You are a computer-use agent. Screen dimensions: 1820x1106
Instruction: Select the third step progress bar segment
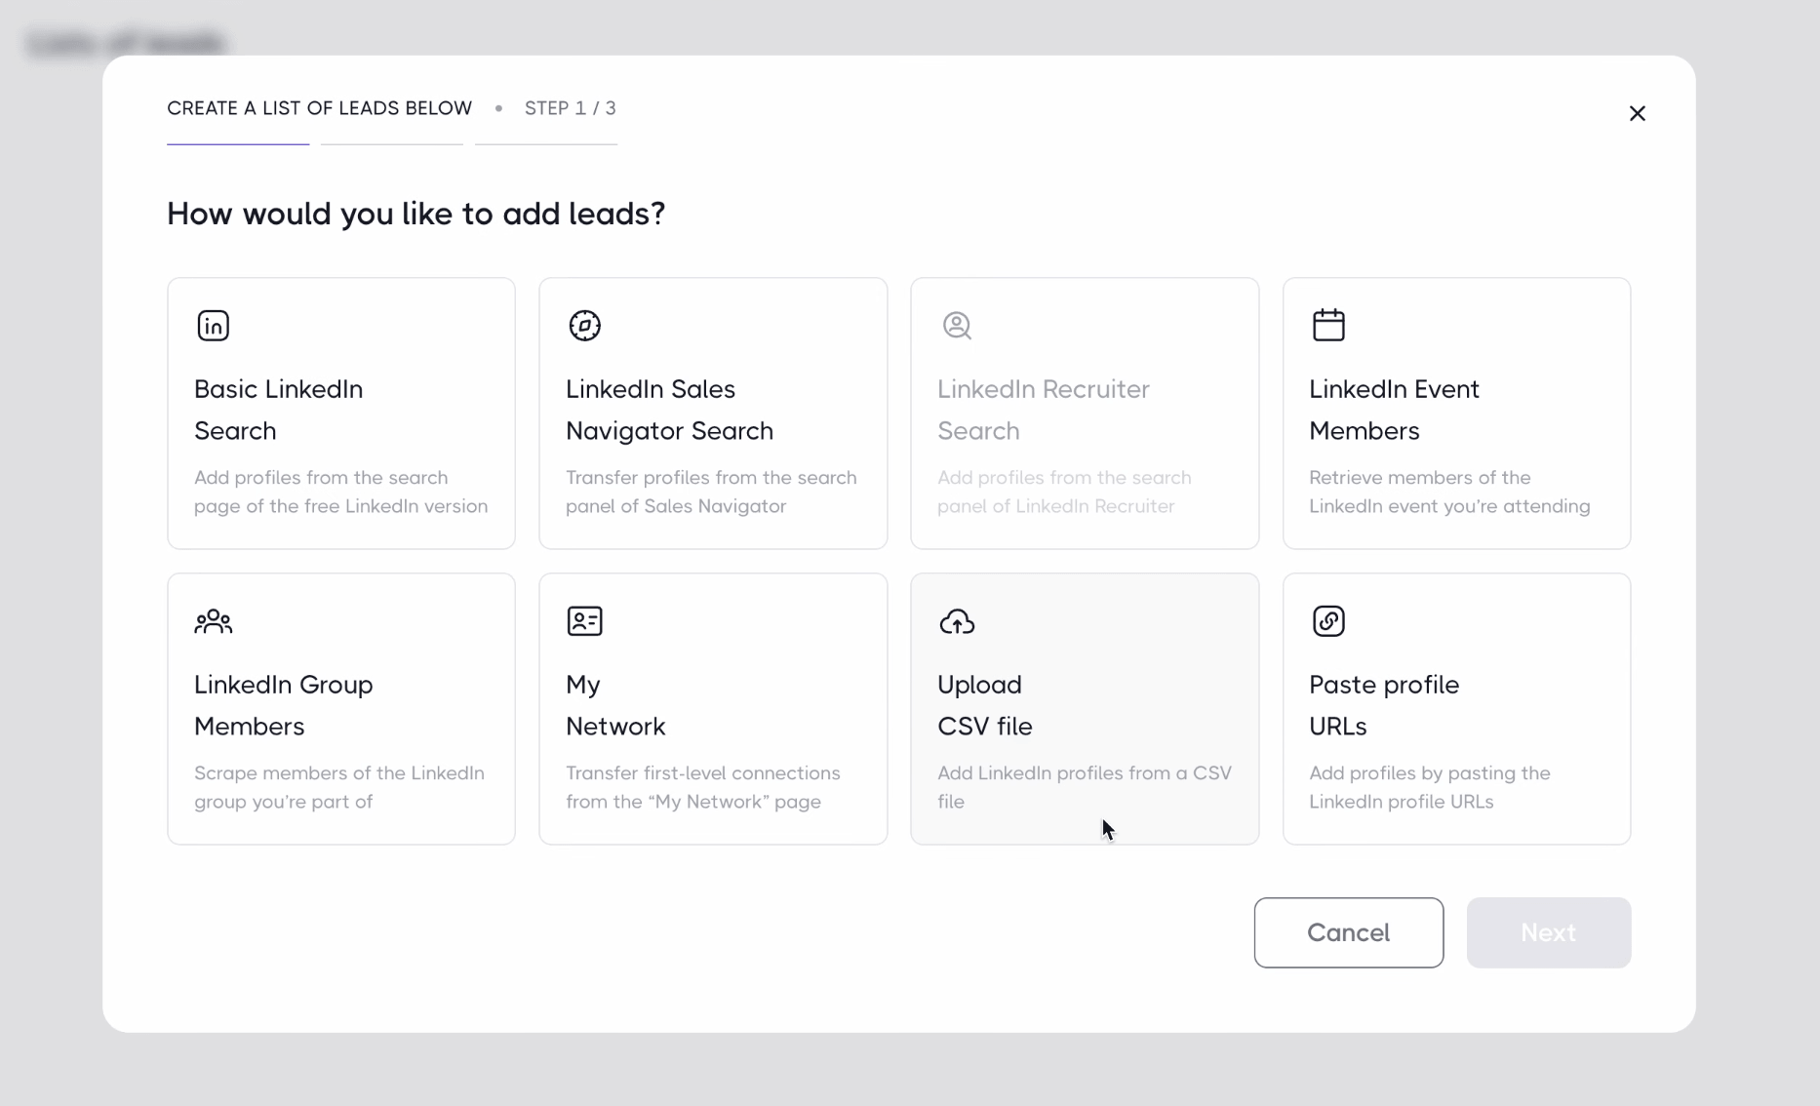pyautogui.click(x=546, y=144)
